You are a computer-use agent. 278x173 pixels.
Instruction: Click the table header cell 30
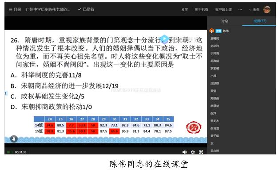point(115,119)
